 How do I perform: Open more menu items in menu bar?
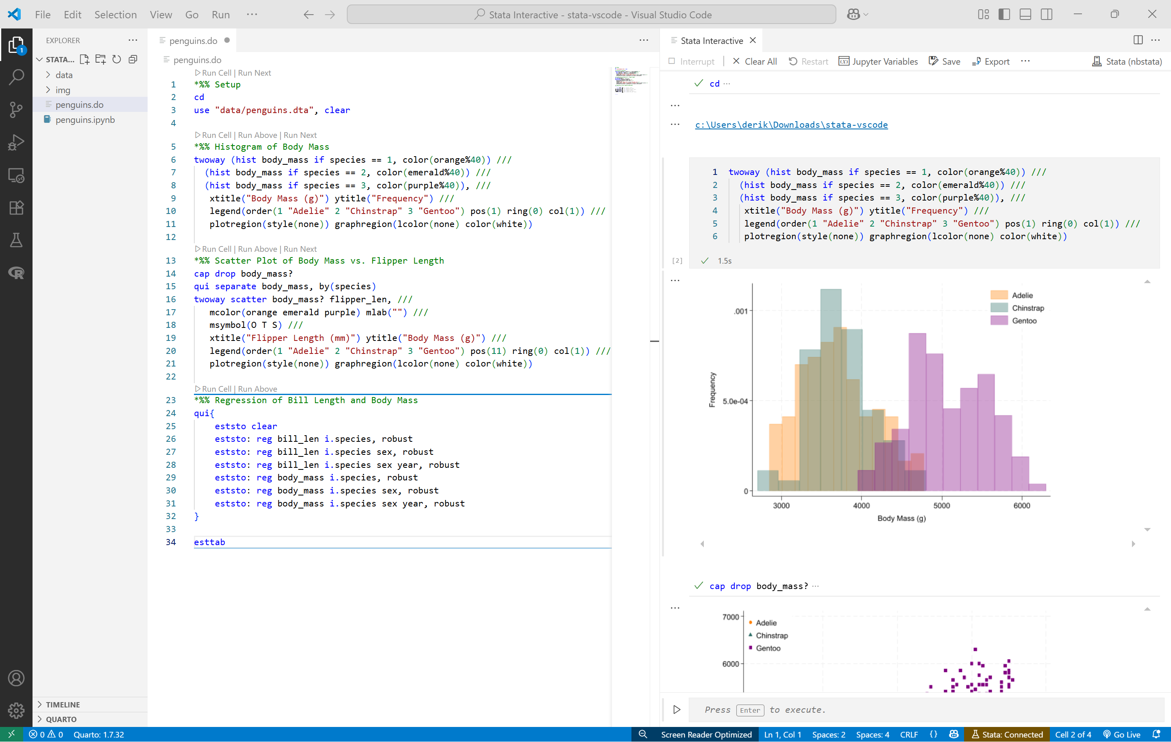[252, 15]
